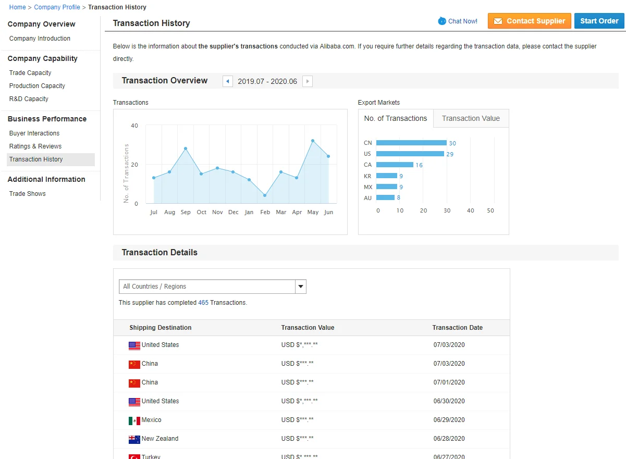Click the May data point on chart
The image size is (626, 459).
tap(313, 141)
